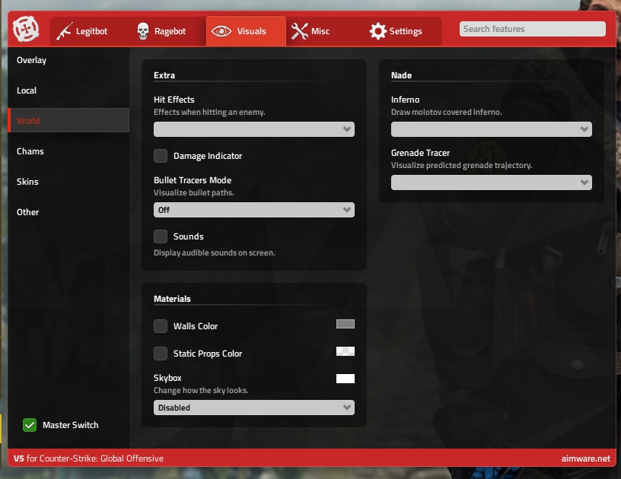Expand the Grenade Tracer dropdown

(491, 182)
